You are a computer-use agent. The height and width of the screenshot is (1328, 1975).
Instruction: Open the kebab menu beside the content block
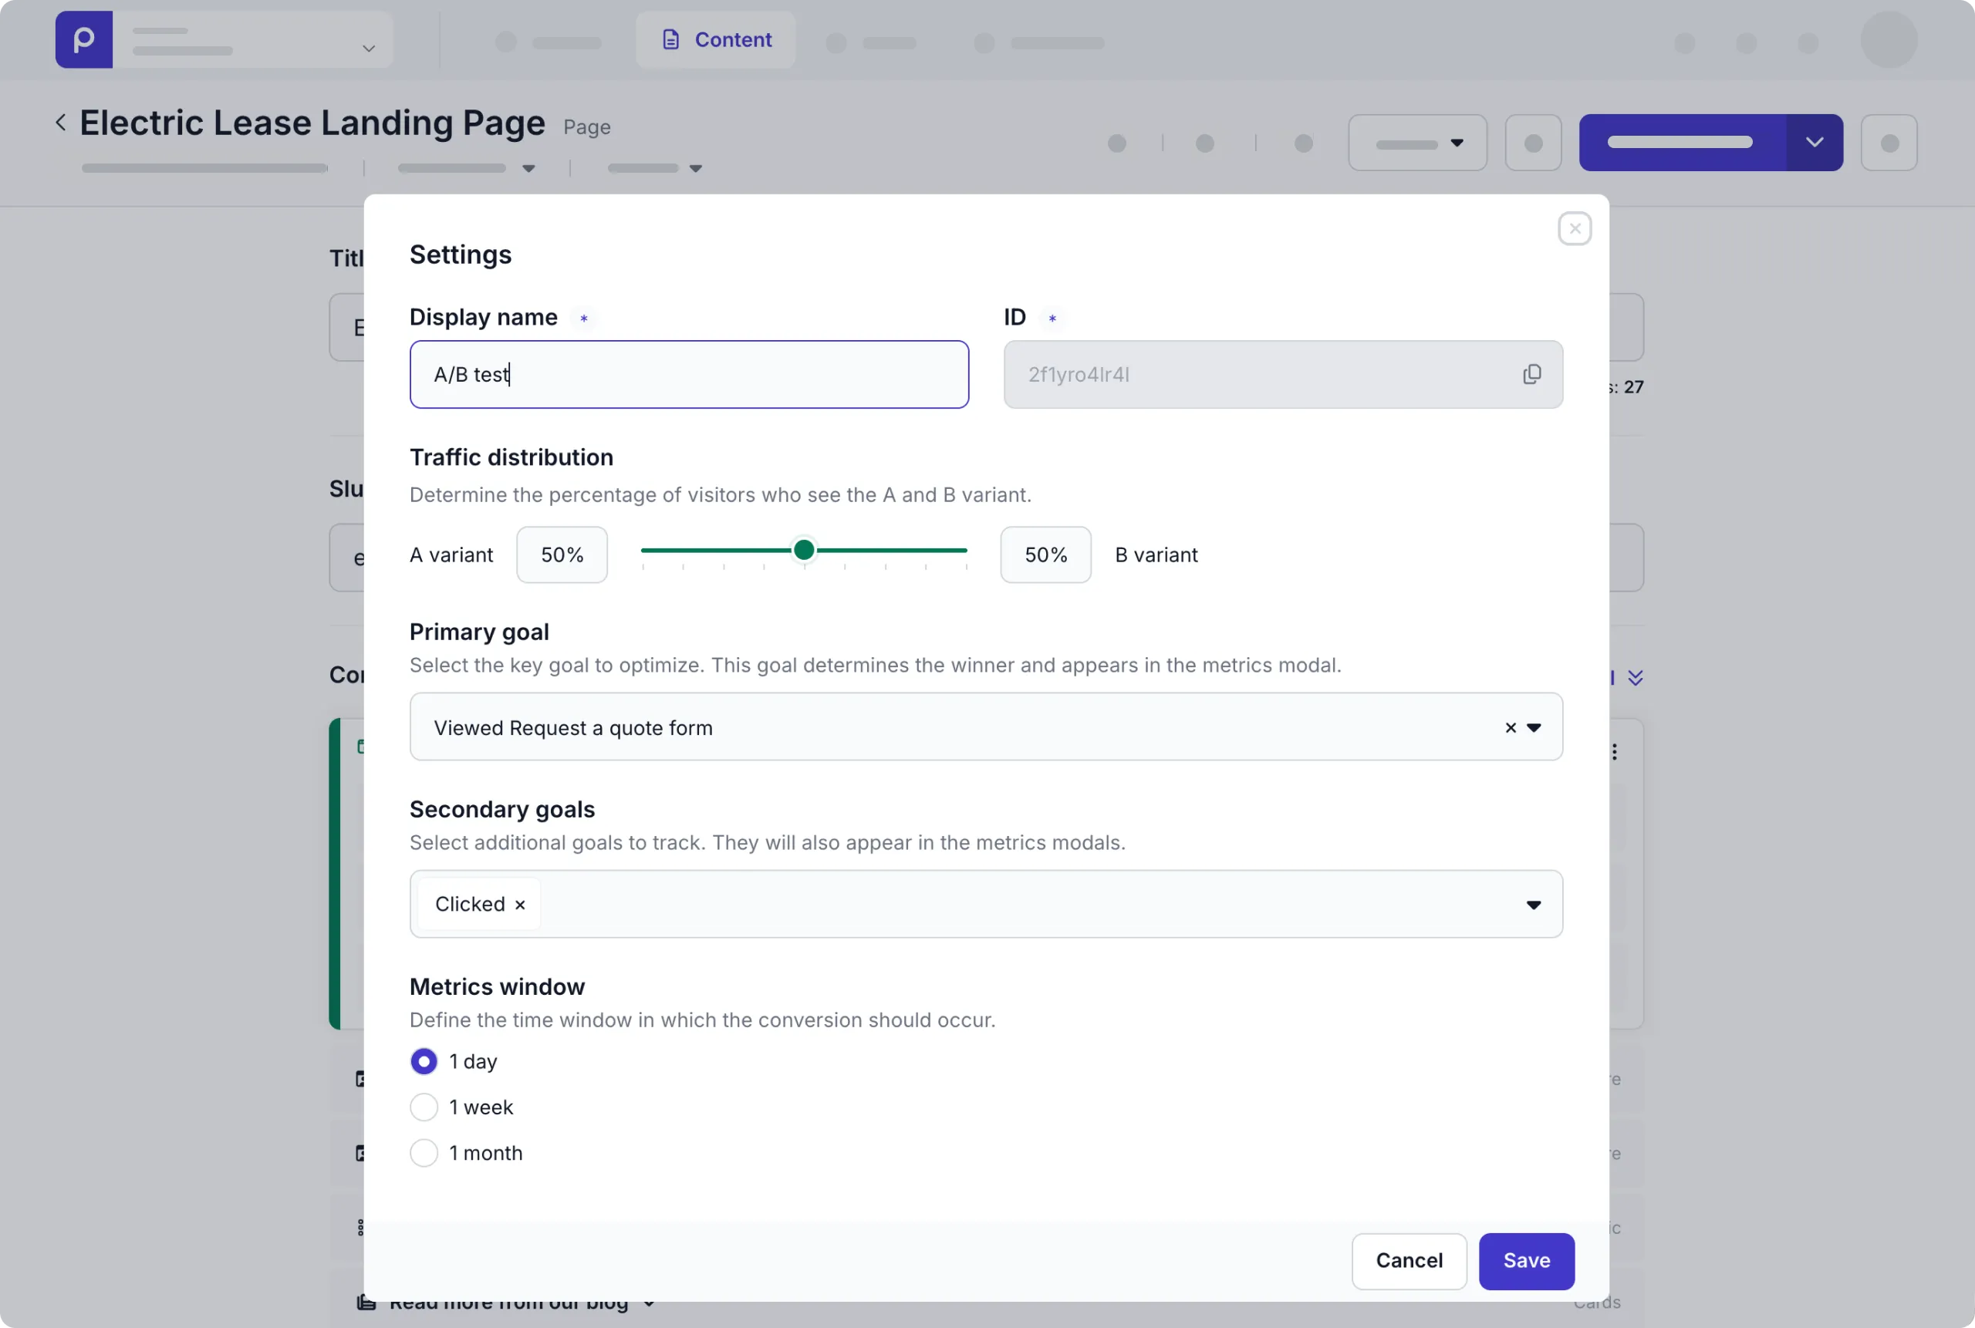(1614, 751)
